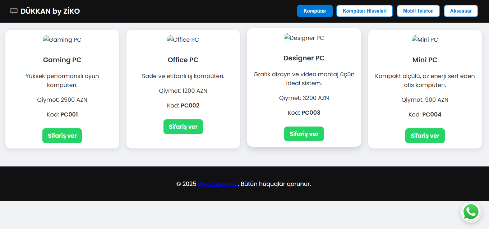Click the DÜKKAN by ZİKO brand title
The width and height of the screenshot is (489, 229).
pos(50,12)
